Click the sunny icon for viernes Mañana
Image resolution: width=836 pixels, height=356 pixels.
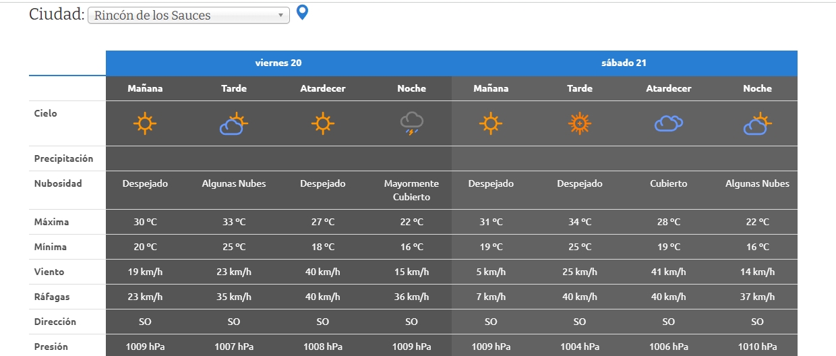145,124
